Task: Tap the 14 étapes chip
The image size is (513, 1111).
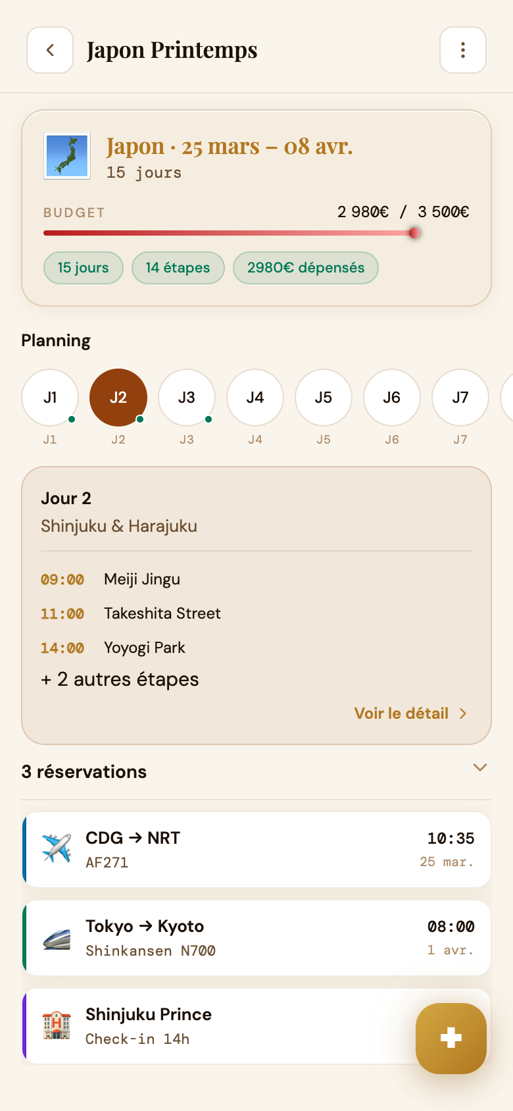Action: (178, 268)
